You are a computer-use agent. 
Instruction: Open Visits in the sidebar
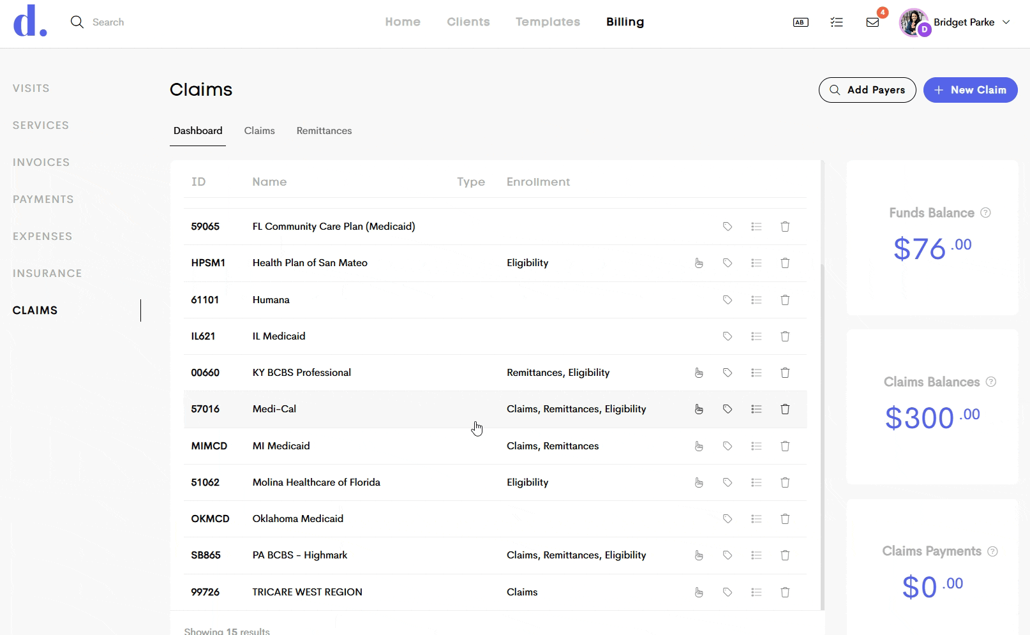point(31,88)
